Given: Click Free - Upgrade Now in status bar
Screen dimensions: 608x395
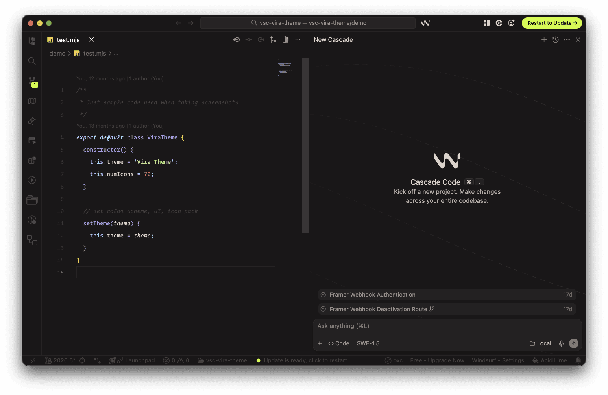Looking at the screenshot, I should click(437, 360).
